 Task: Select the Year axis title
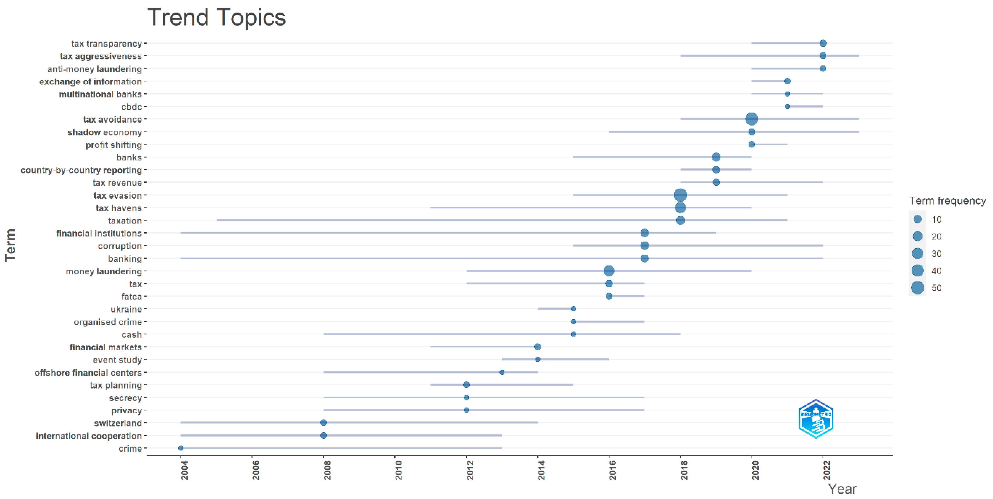pyautogui.click(x=842, y=489)
